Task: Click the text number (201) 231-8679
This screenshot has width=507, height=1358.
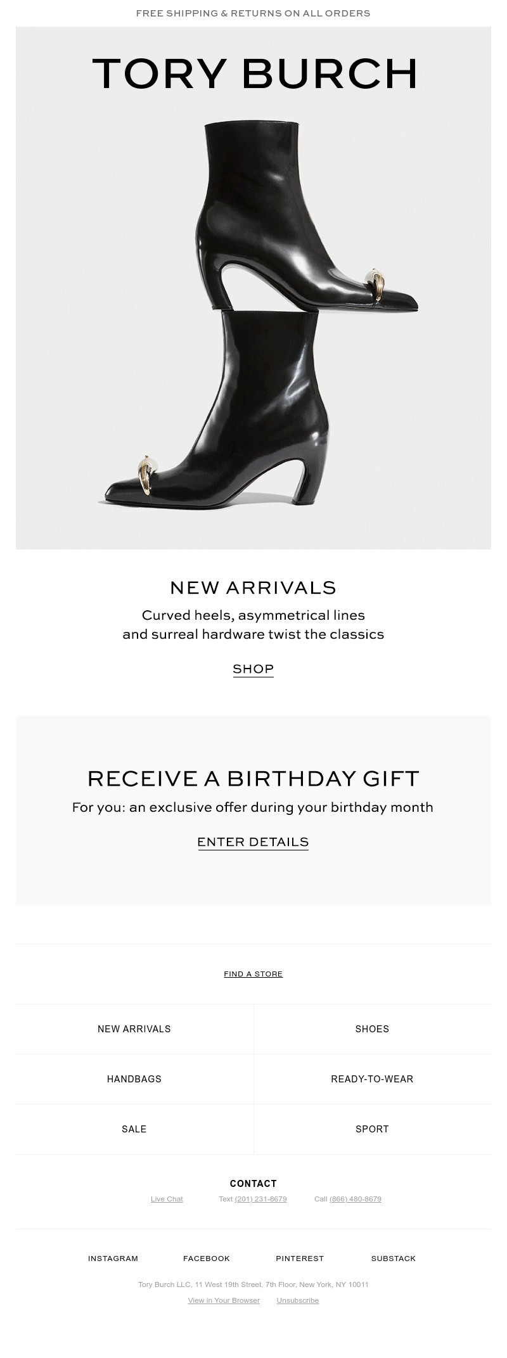Action: coord(260,1199)
